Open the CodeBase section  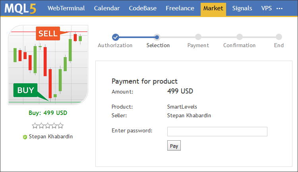click(143, 8)
